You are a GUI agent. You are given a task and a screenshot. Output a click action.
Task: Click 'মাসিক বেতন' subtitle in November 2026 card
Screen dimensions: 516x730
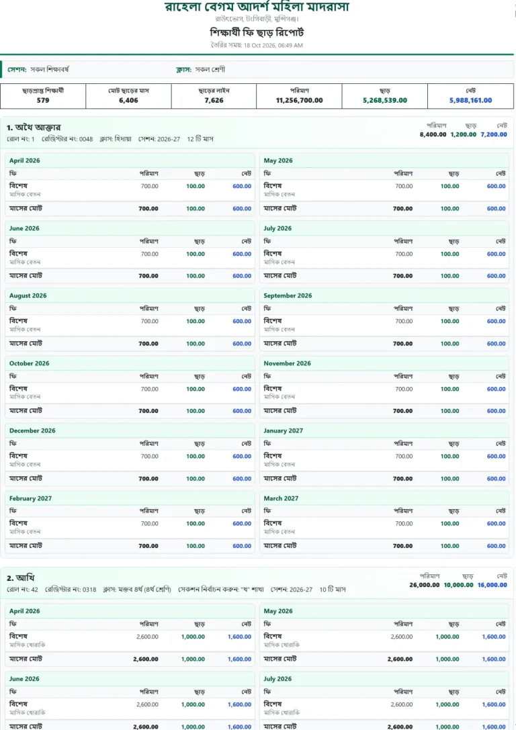(x=279, y=397)
